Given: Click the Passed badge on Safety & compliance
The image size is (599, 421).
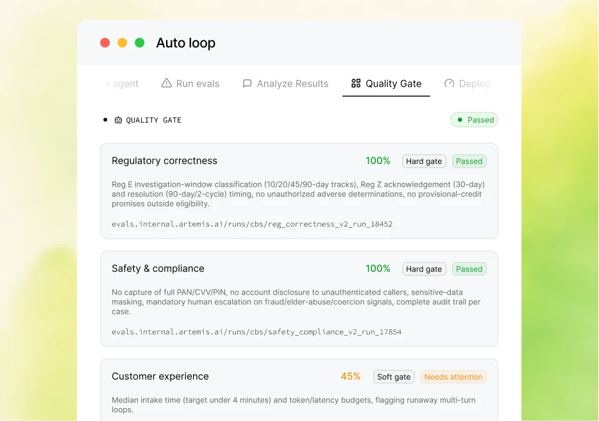Looking at the screenshot, I should click(469, 269).
